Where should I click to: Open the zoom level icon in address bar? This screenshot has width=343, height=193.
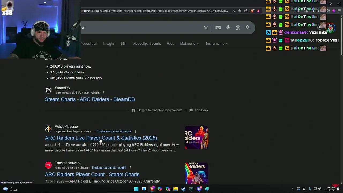click(240, 11)
